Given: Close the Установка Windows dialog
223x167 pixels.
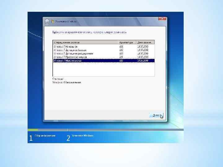Looking at the screenshot, I should pyautogui.click(x=162, y=19).
